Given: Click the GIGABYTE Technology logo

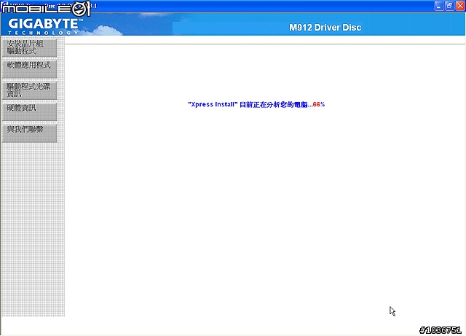Looking at the screenshot, I should coord(44,27).
